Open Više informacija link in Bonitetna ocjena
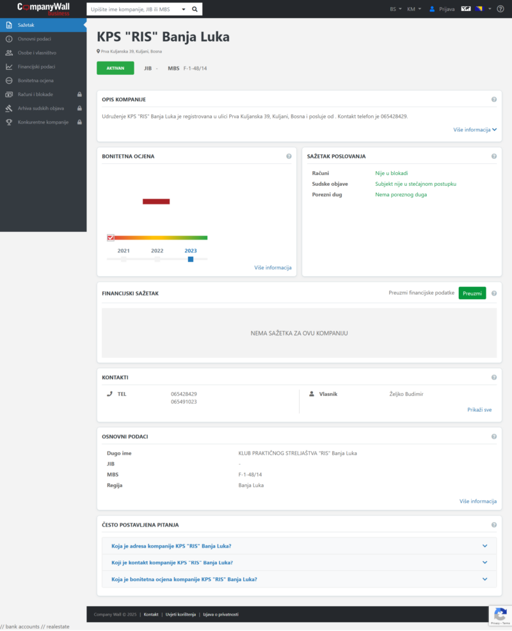The width and height of the screenshot is (512, 631). [273, 268]
